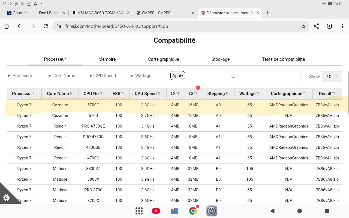This screenshot has height=218, width=349.
Task: Select the 5700G CPU number cell
Action: [93, 105]
